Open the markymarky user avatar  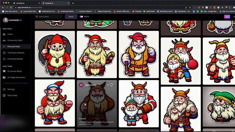[x=81, y=85]
